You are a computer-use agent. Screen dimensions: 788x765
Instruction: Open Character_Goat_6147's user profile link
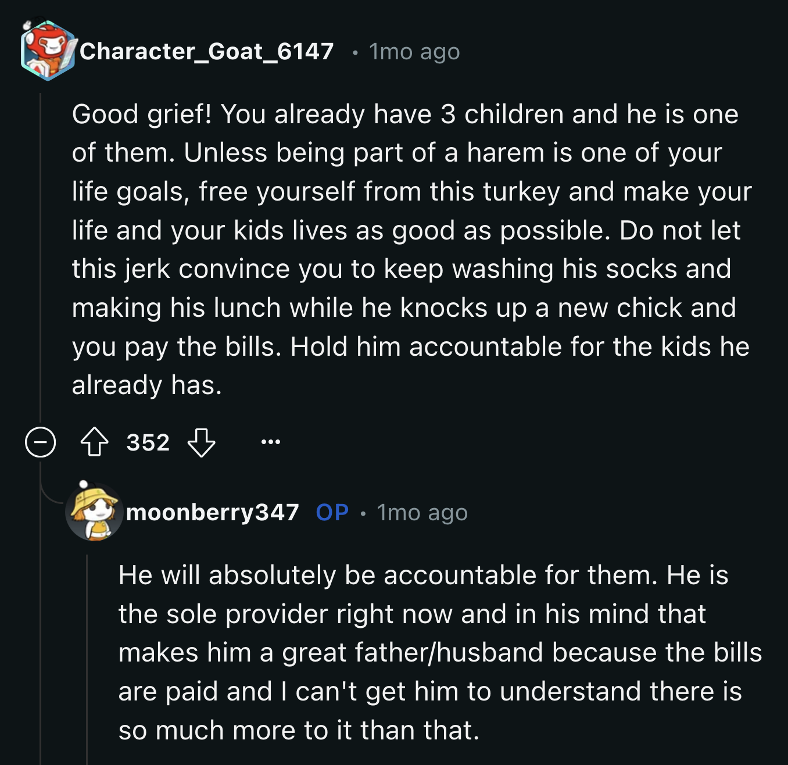pos(206,52)
